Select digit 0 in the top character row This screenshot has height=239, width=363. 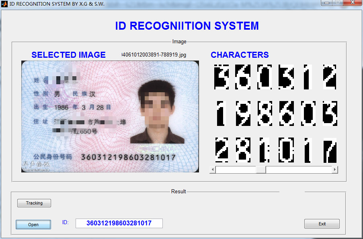(265, 77)
